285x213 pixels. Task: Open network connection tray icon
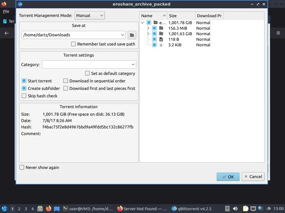pos(253,209)
